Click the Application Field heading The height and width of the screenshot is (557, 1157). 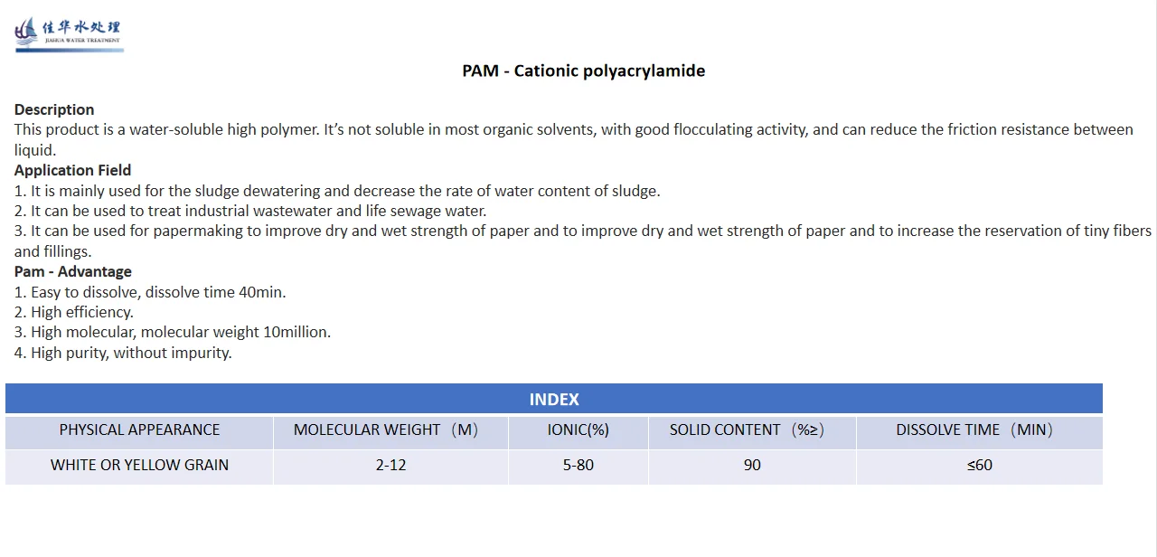click(72, 170)
